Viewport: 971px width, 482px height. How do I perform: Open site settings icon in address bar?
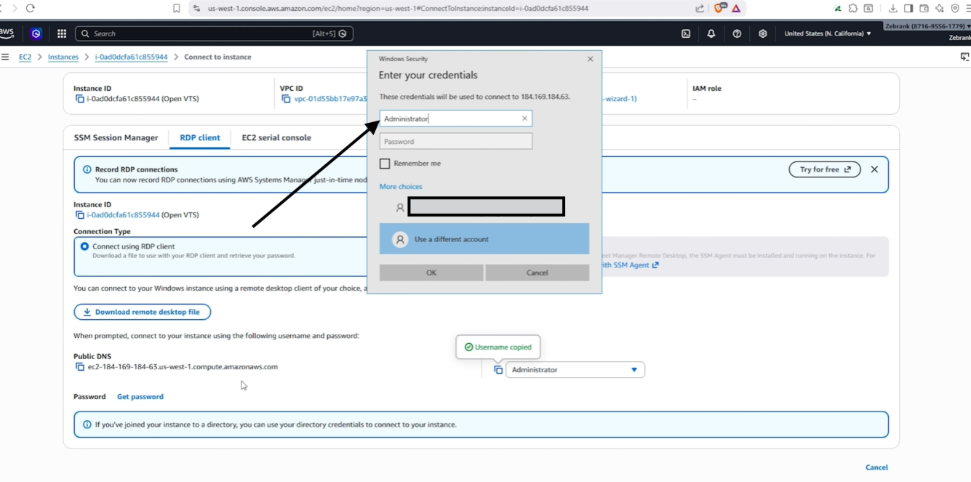196,8
